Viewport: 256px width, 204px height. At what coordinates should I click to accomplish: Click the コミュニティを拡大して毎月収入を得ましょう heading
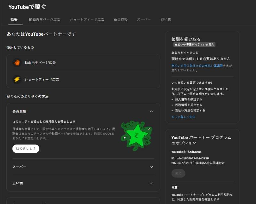(x=44, y=122)
